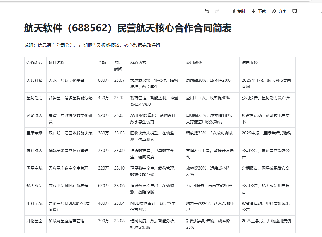Click the redo arrow icon
The height and width of the screenshot is (237, 322).
click(x=217, y=11)
